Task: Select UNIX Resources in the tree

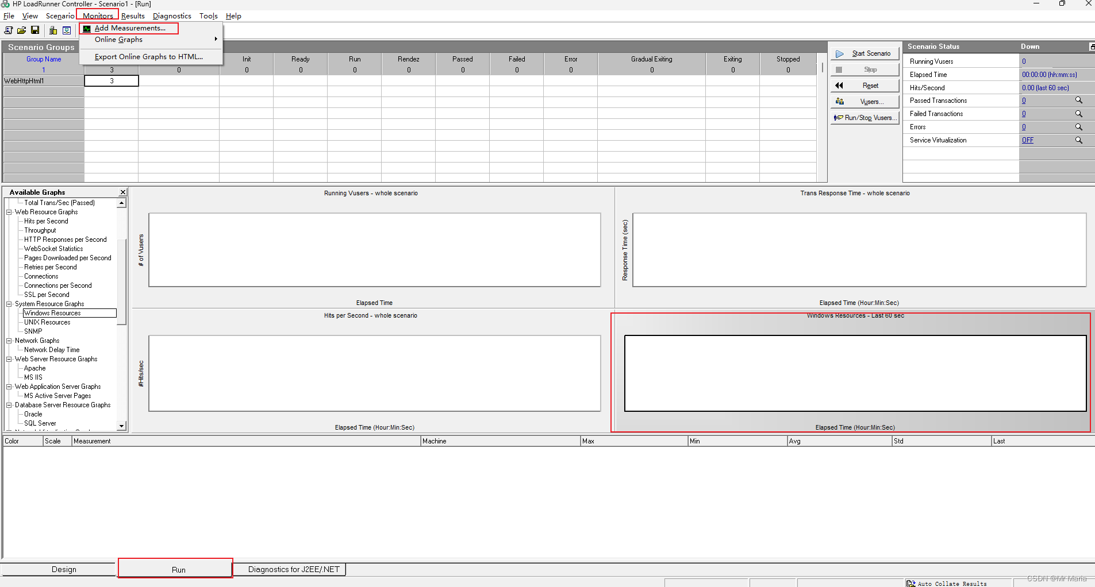Action: coord(47,322)
